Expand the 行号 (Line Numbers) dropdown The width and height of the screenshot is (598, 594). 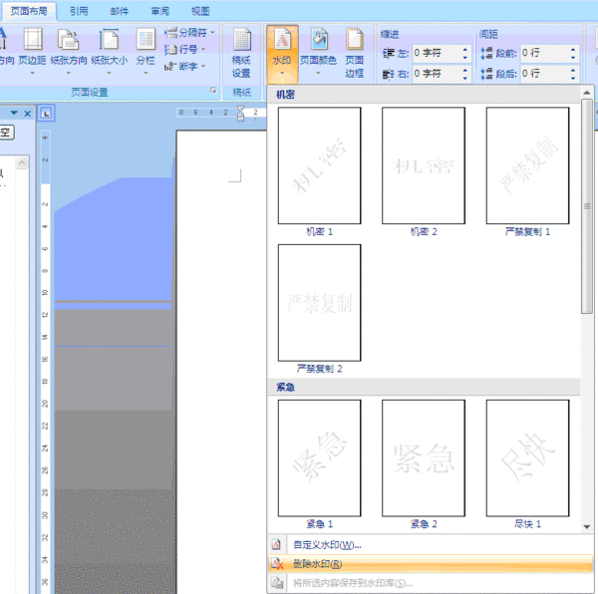point(188,50)
